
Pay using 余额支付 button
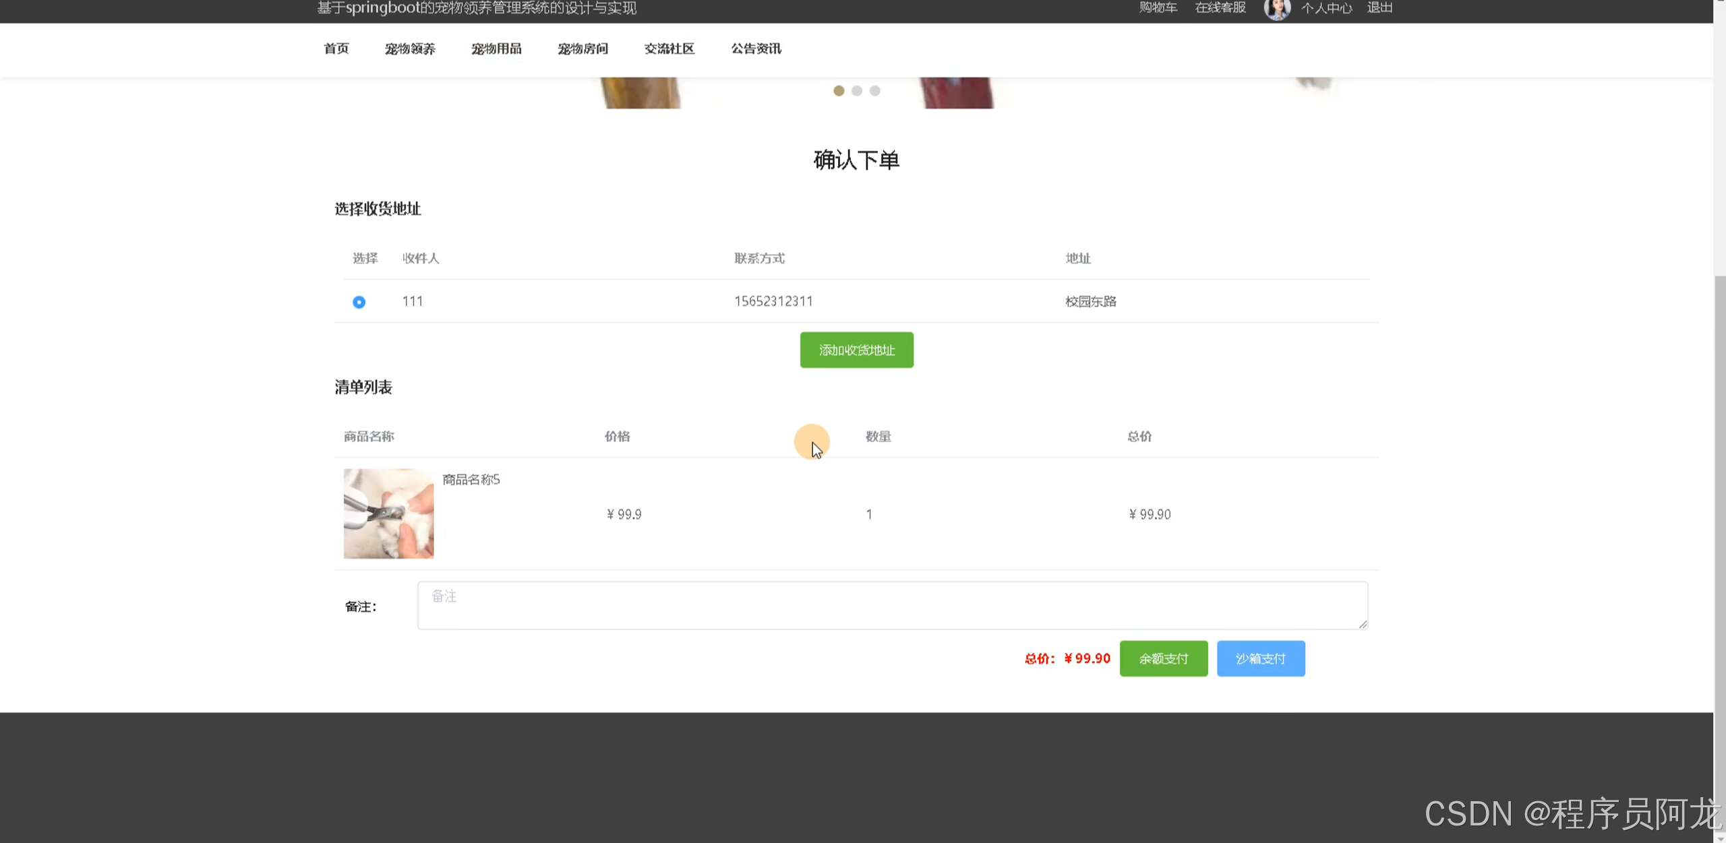click(1163, 658)
